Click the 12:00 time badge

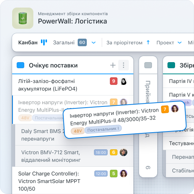(101, 174)
